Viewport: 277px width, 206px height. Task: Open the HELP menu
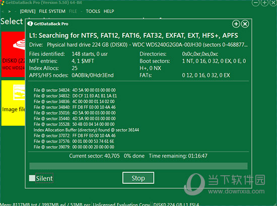point(109,11)
